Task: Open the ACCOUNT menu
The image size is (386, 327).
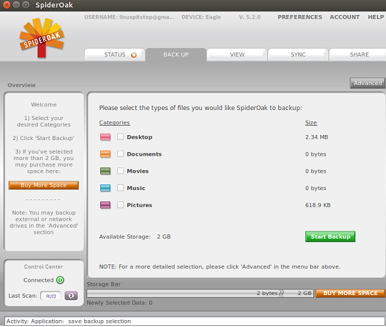Action: click(x=345, y=17)
